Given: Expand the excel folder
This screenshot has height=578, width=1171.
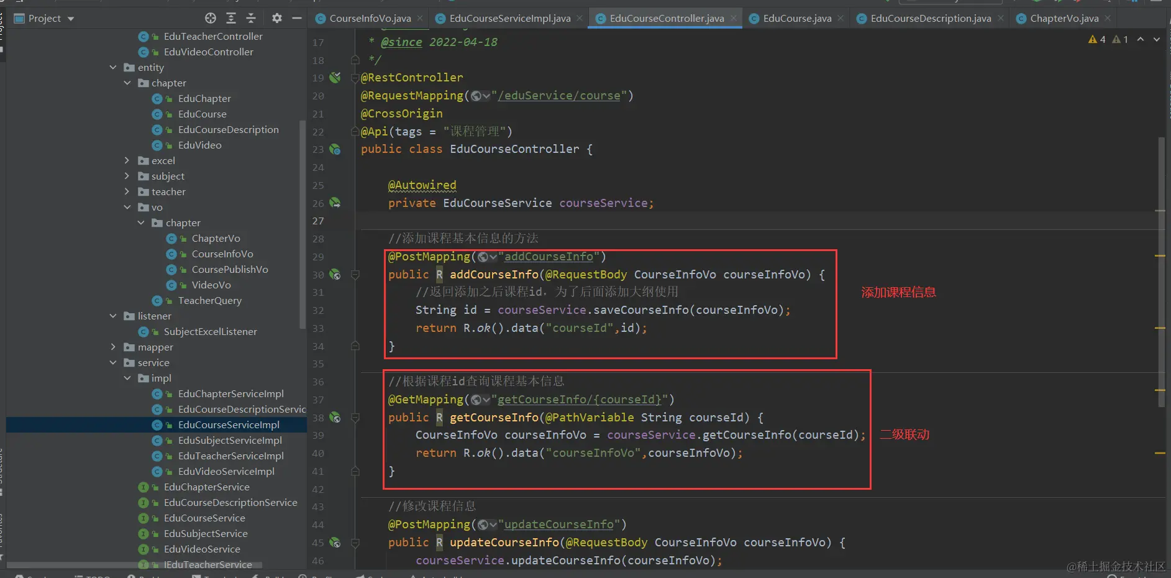Looking at the screenshot, I should [x=127, y=160].
